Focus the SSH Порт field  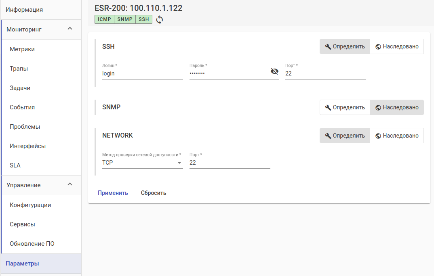(x=326, y=73)
